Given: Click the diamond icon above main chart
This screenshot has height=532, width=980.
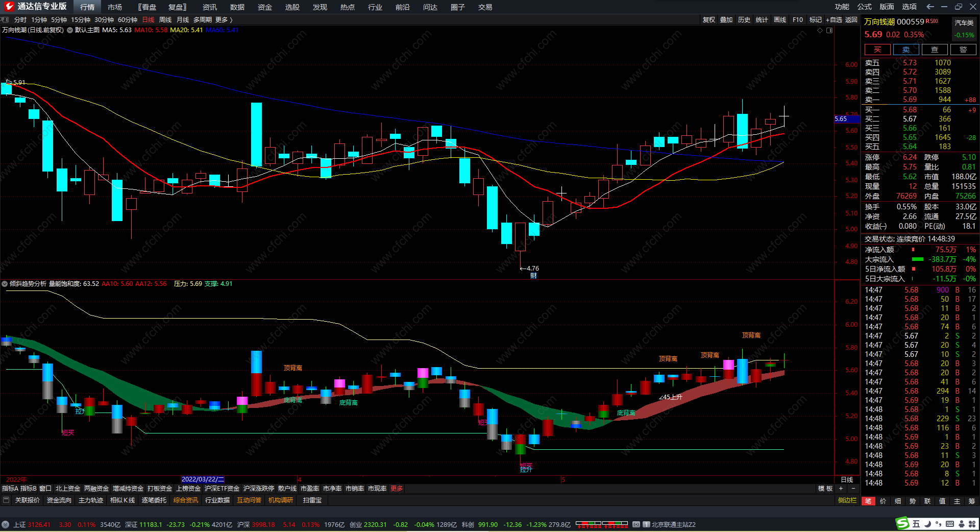Looking at the screenshot, I should (x=820, y=30).
